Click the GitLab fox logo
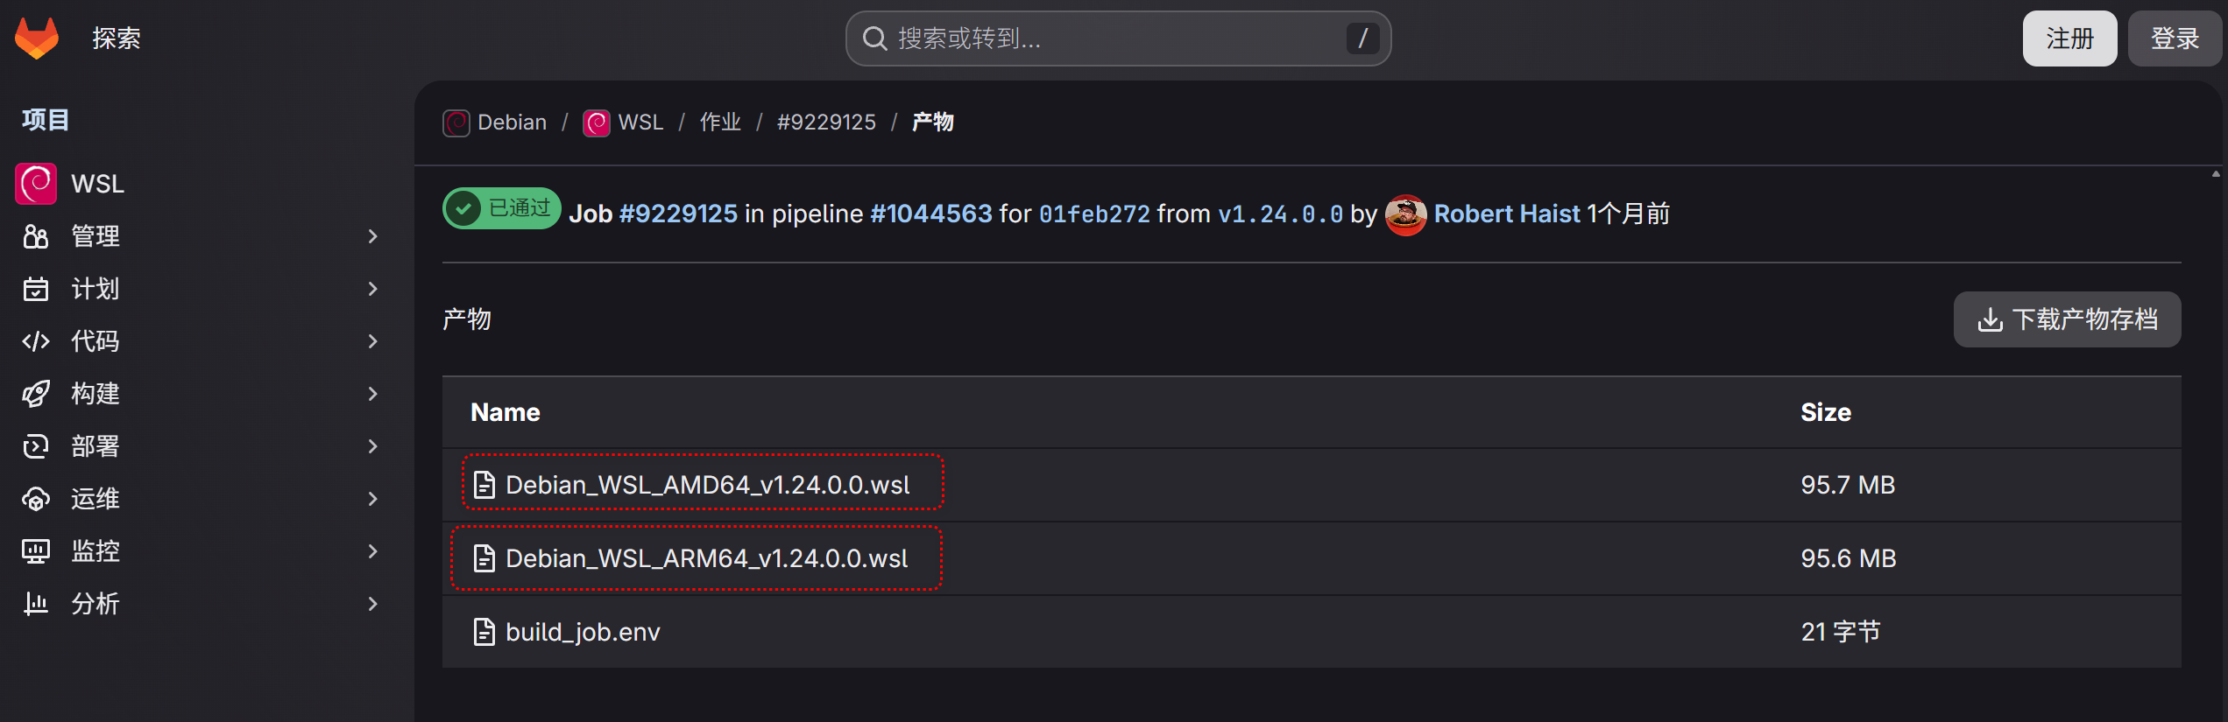 [x=37, y=38]
